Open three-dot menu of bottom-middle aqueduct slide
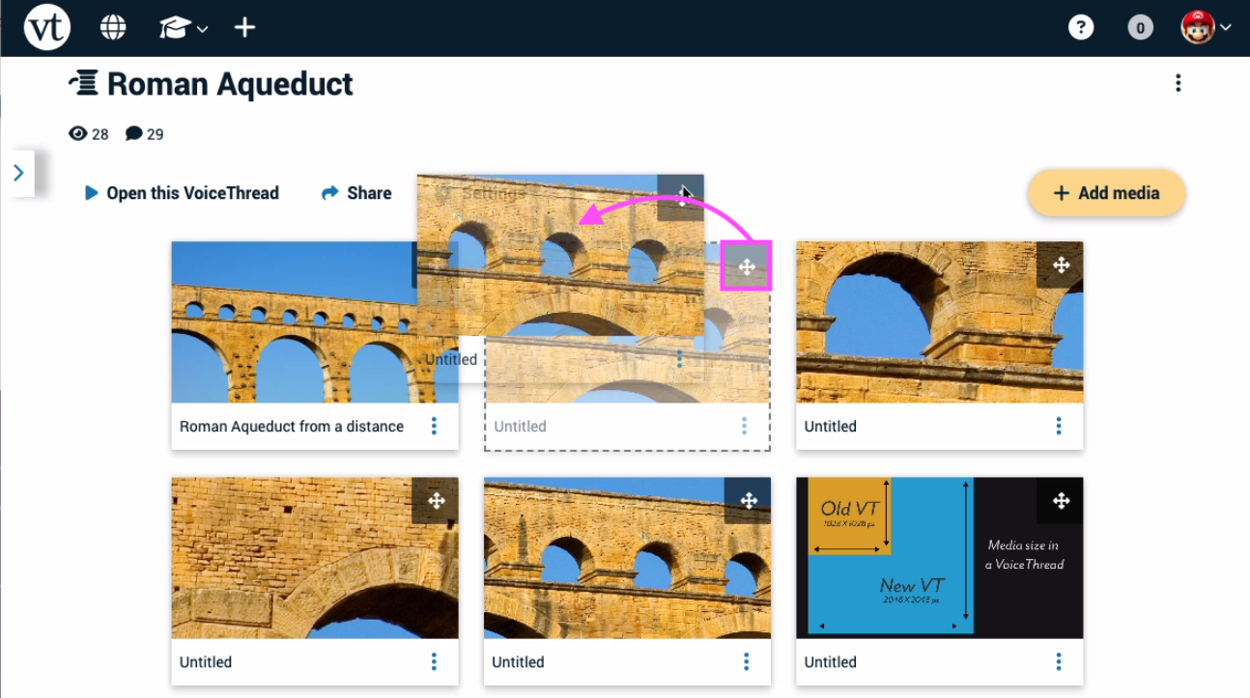The height and width of the screenshot is (698, 1250). [746, 661]
